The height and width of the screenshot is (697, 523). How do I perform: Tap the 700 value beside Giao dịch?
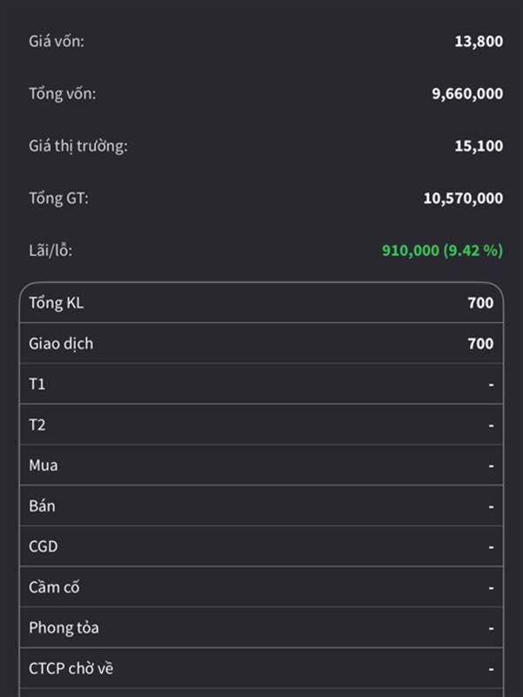[x=480, y=343]
